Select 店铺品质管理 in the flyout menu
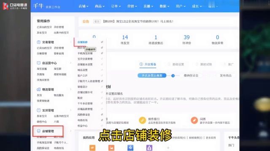Viewport: 270px width, 151px height. (85, 109)
